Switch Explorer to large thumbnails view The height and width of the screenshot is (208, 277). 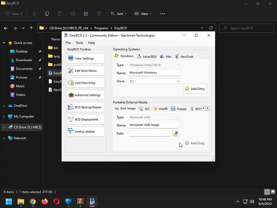click(273, 192)
